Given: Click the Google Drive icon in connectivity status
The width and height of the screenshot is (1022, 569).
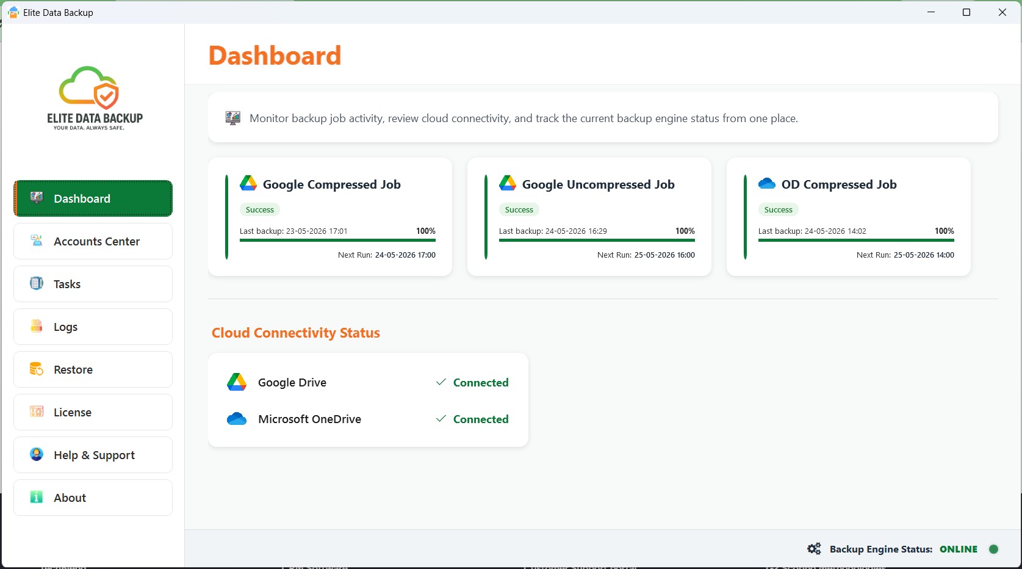Looking at the screenshot, I should click(x=237, y=382).
